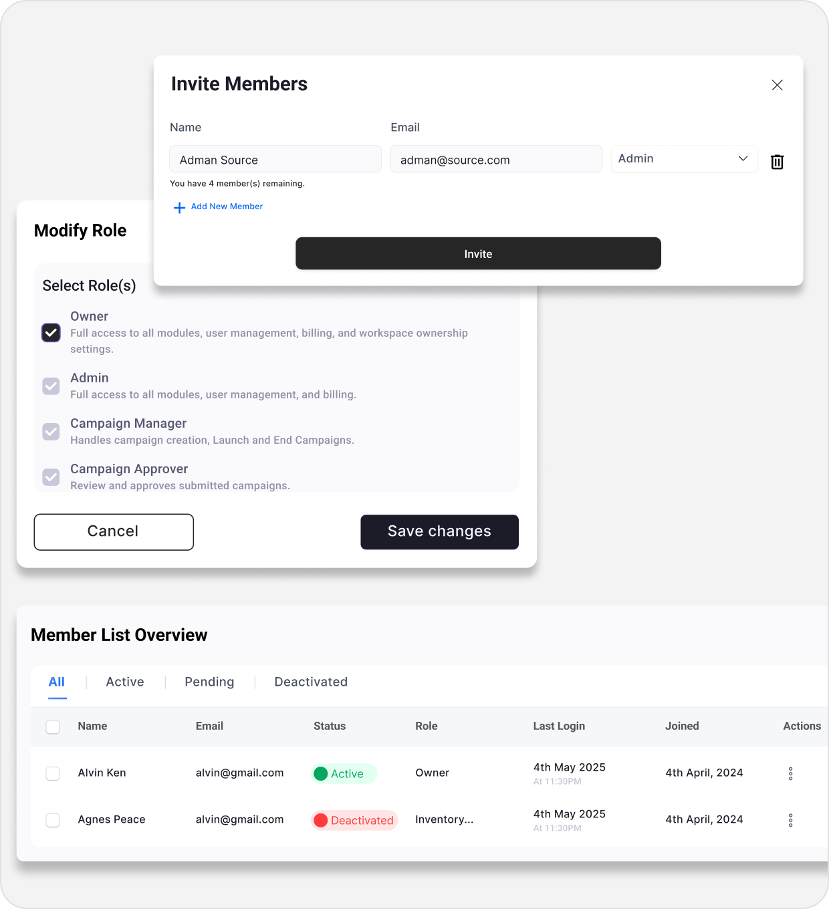Select the Alvin Ken row checkbox
This screenshot has width=829, height=909.
[53, 773]
